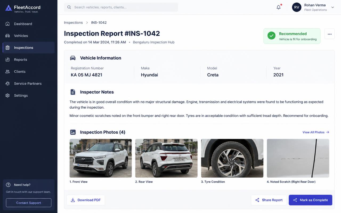
Task: Go to Inspections in the sidebar
Action: [29, 48]
